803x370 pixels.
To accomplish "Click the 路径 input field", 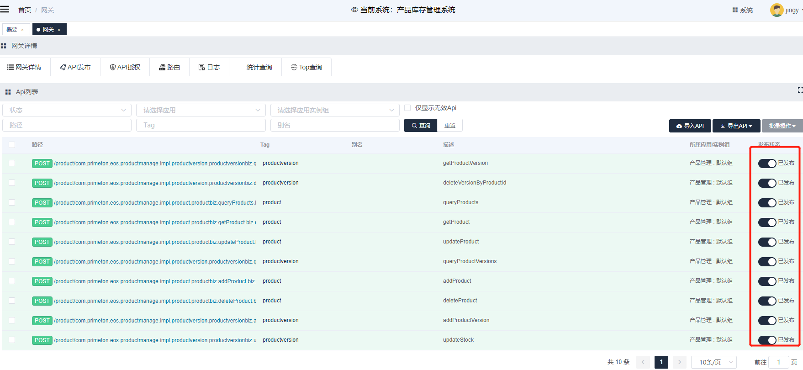I will 67,125.
